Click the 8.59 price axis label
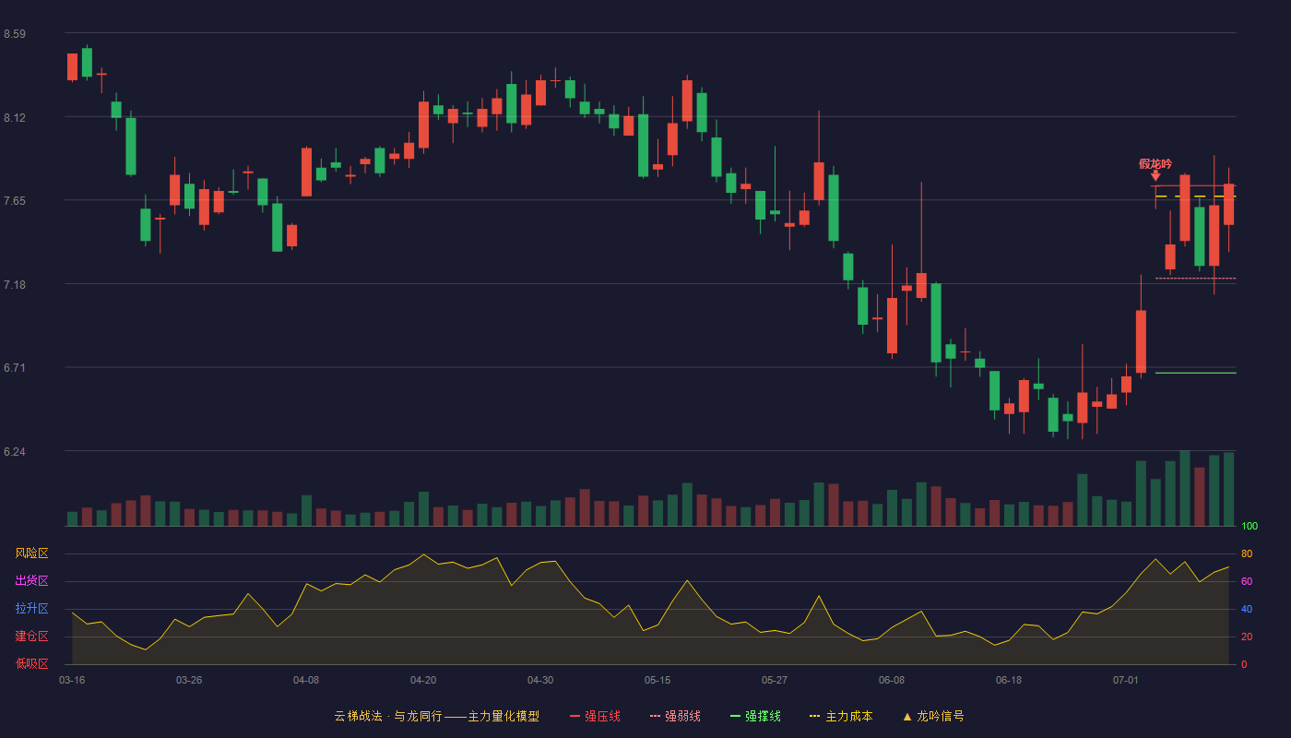Image resolution: width=1291 pixels, height=738 pixels. click(x=15, y=34)
